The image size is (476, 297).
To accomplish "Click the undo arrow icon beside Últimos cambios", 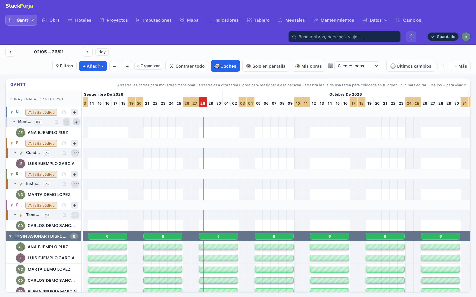I will tap(442, 66).
